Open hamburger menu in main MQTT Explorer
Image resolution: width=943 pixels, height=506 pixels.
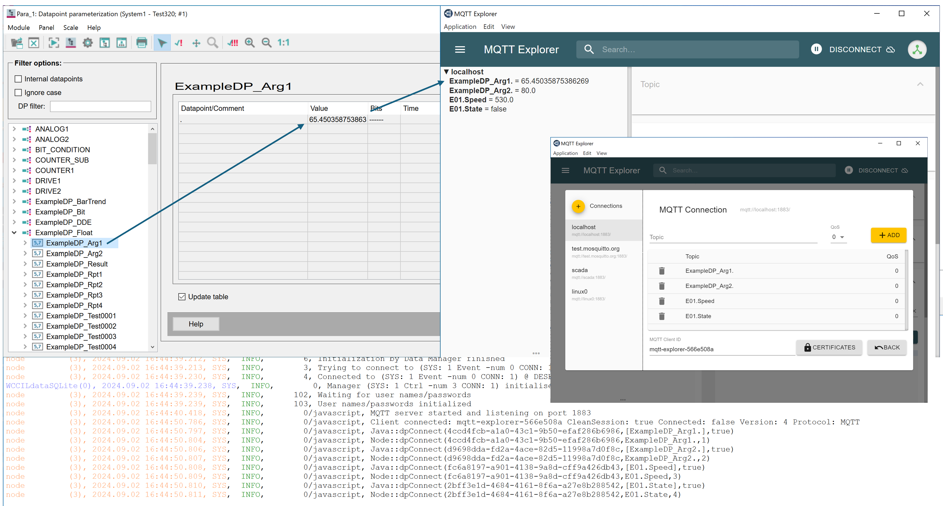[460, 49]
